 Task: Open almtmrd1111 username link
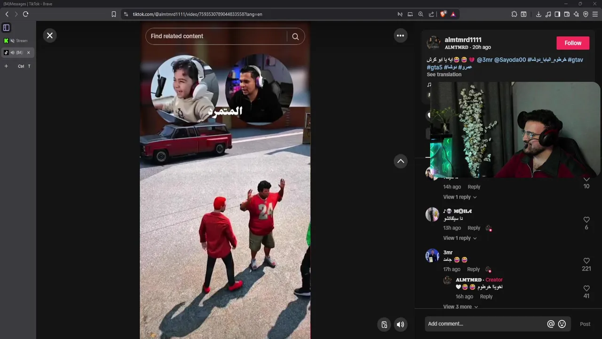(x=463, y=40)
